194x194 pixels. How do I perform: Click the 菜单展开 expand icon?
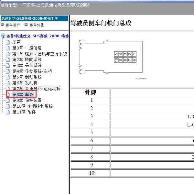pos(2,25)
